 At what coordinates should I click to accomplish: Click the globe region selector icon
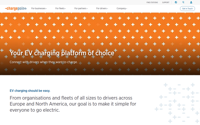pyautogui.click(x=176, y=2)
